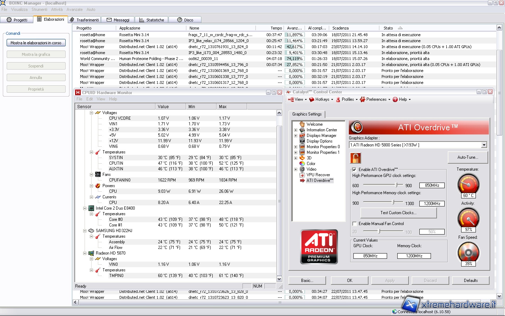The height and width of the screenshot is (316, 505).
Task: Expand the Video tree node
Action: pyautogui.click(x=295, y=169)
